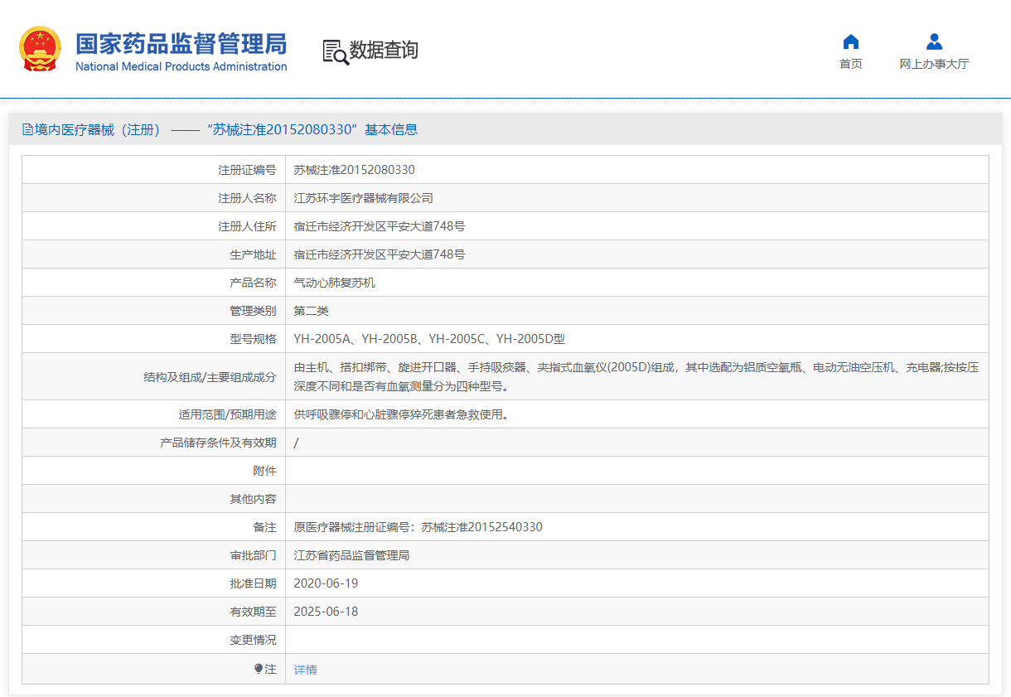
Task: Select the 结构及组成/主要组成成分 label
Action: tap(210, 377)
